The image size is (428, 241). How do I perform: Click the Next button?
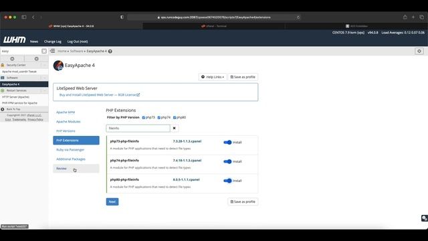coord(112,202)
